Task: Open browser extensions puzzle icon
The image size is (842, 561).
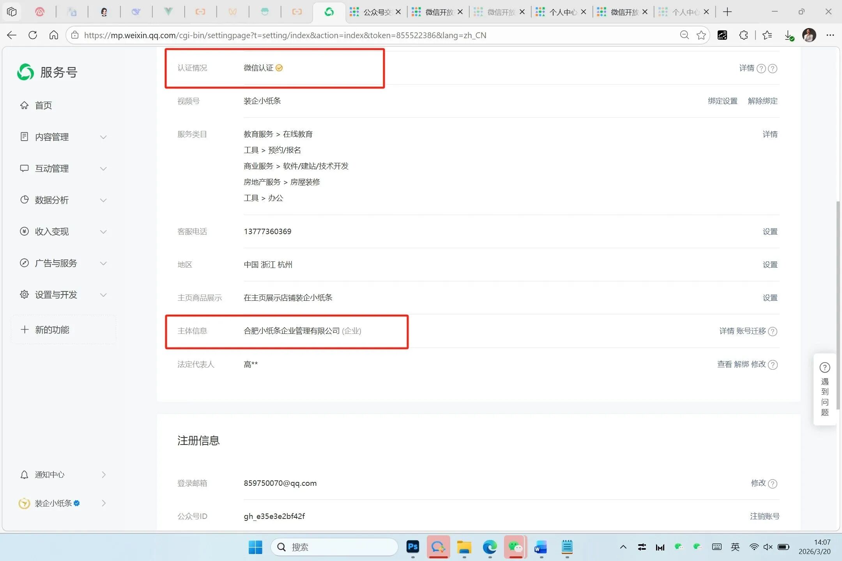Action: (x=743, y=35)
